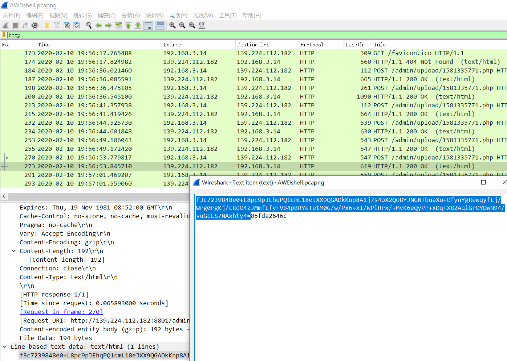
Task: Open a saved capture file
Action: [x=46, y=25]
